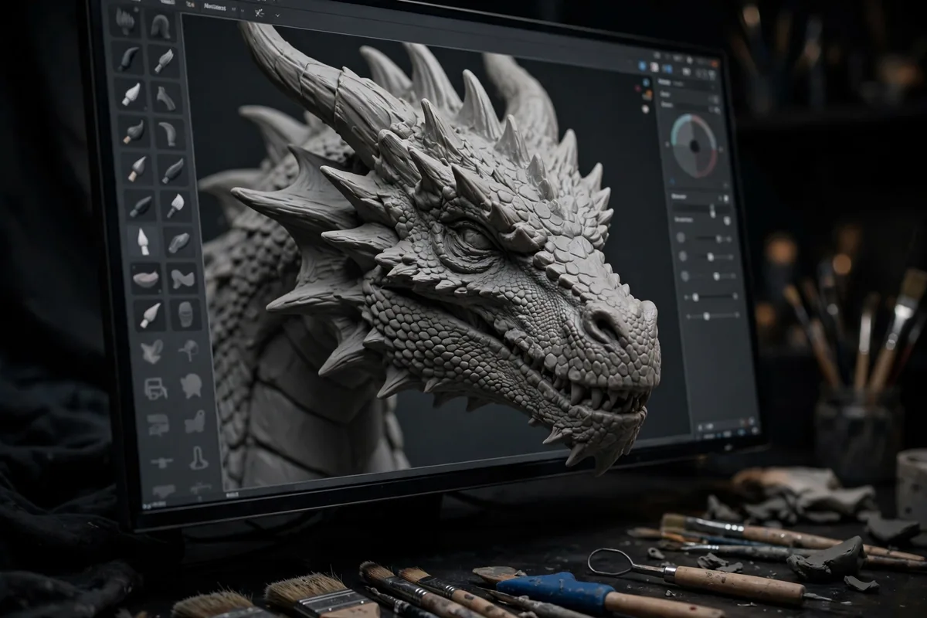
Task: Toggle the switch in the second right-panel row
Action: [715, 108]
